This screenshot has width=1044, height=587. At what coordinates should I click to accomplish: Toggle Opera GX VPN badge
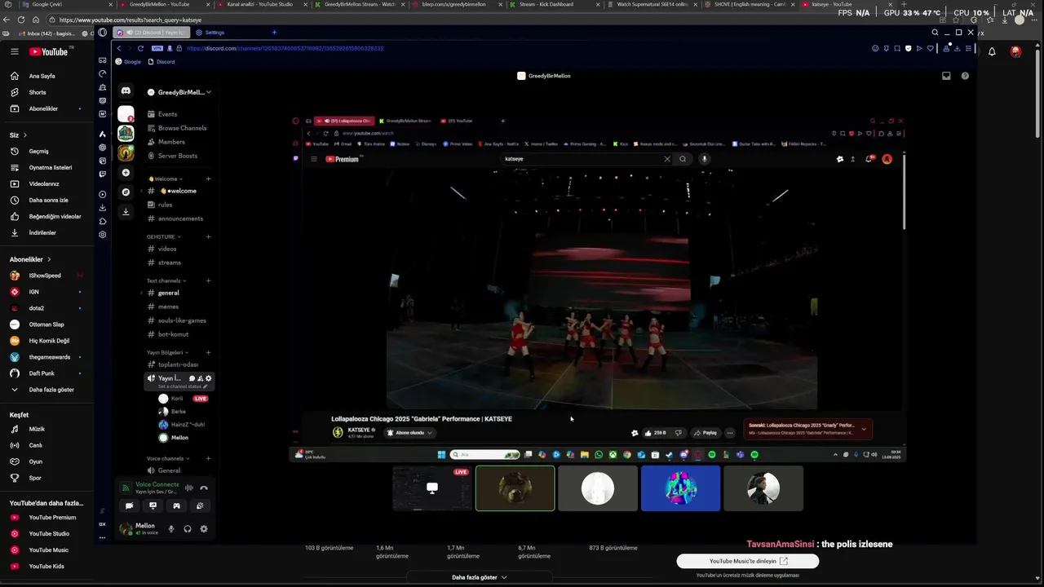click(157, 48)
